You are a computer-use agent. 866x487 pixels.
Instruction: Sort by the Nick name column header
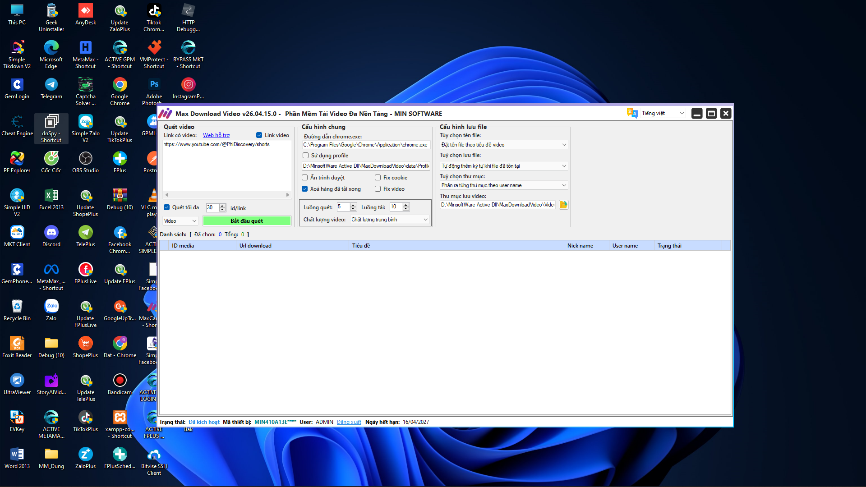586,246
